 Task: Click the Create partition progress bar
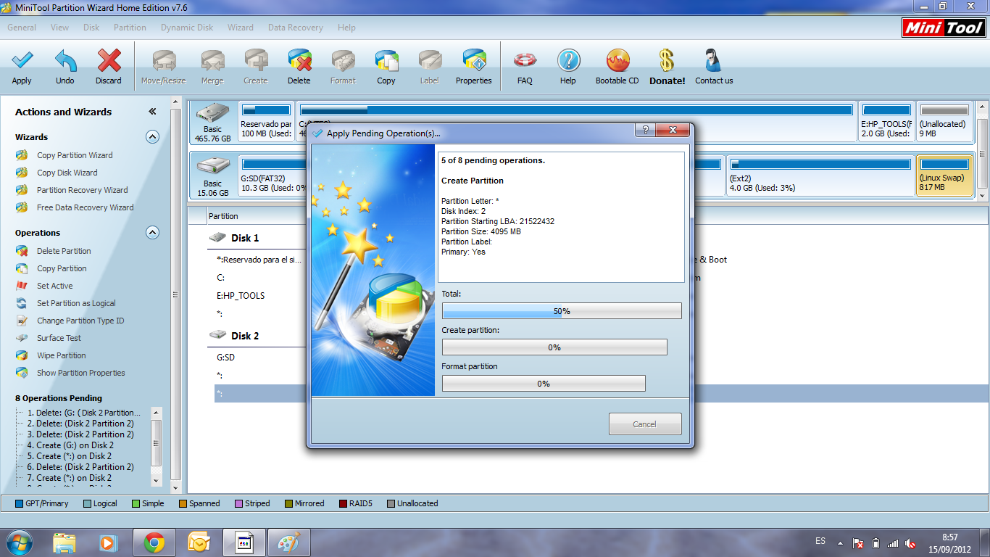pos(554,347)
